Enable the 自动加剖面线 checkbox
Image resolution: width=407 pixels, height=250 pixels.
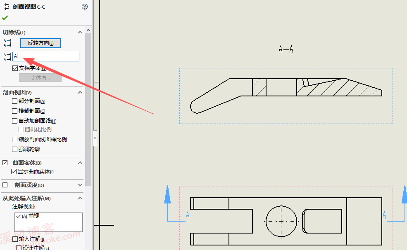pos(15,121)
